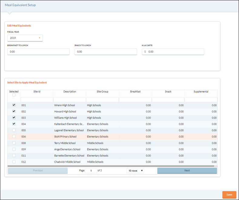Select the Wrenn High School description cell
The image size is (239, 200).
pyautogui.click(x=65, y=105)
